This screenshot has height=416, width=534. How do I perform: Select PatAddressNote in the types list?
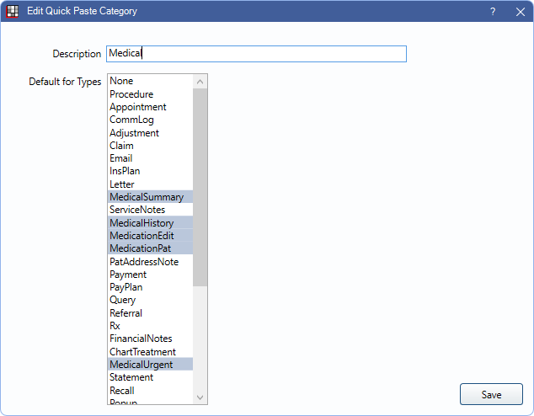click(150, 261)
